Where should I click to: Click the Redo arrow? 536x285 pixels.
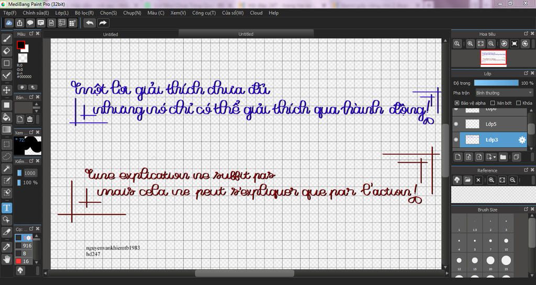tap(103, 23)
